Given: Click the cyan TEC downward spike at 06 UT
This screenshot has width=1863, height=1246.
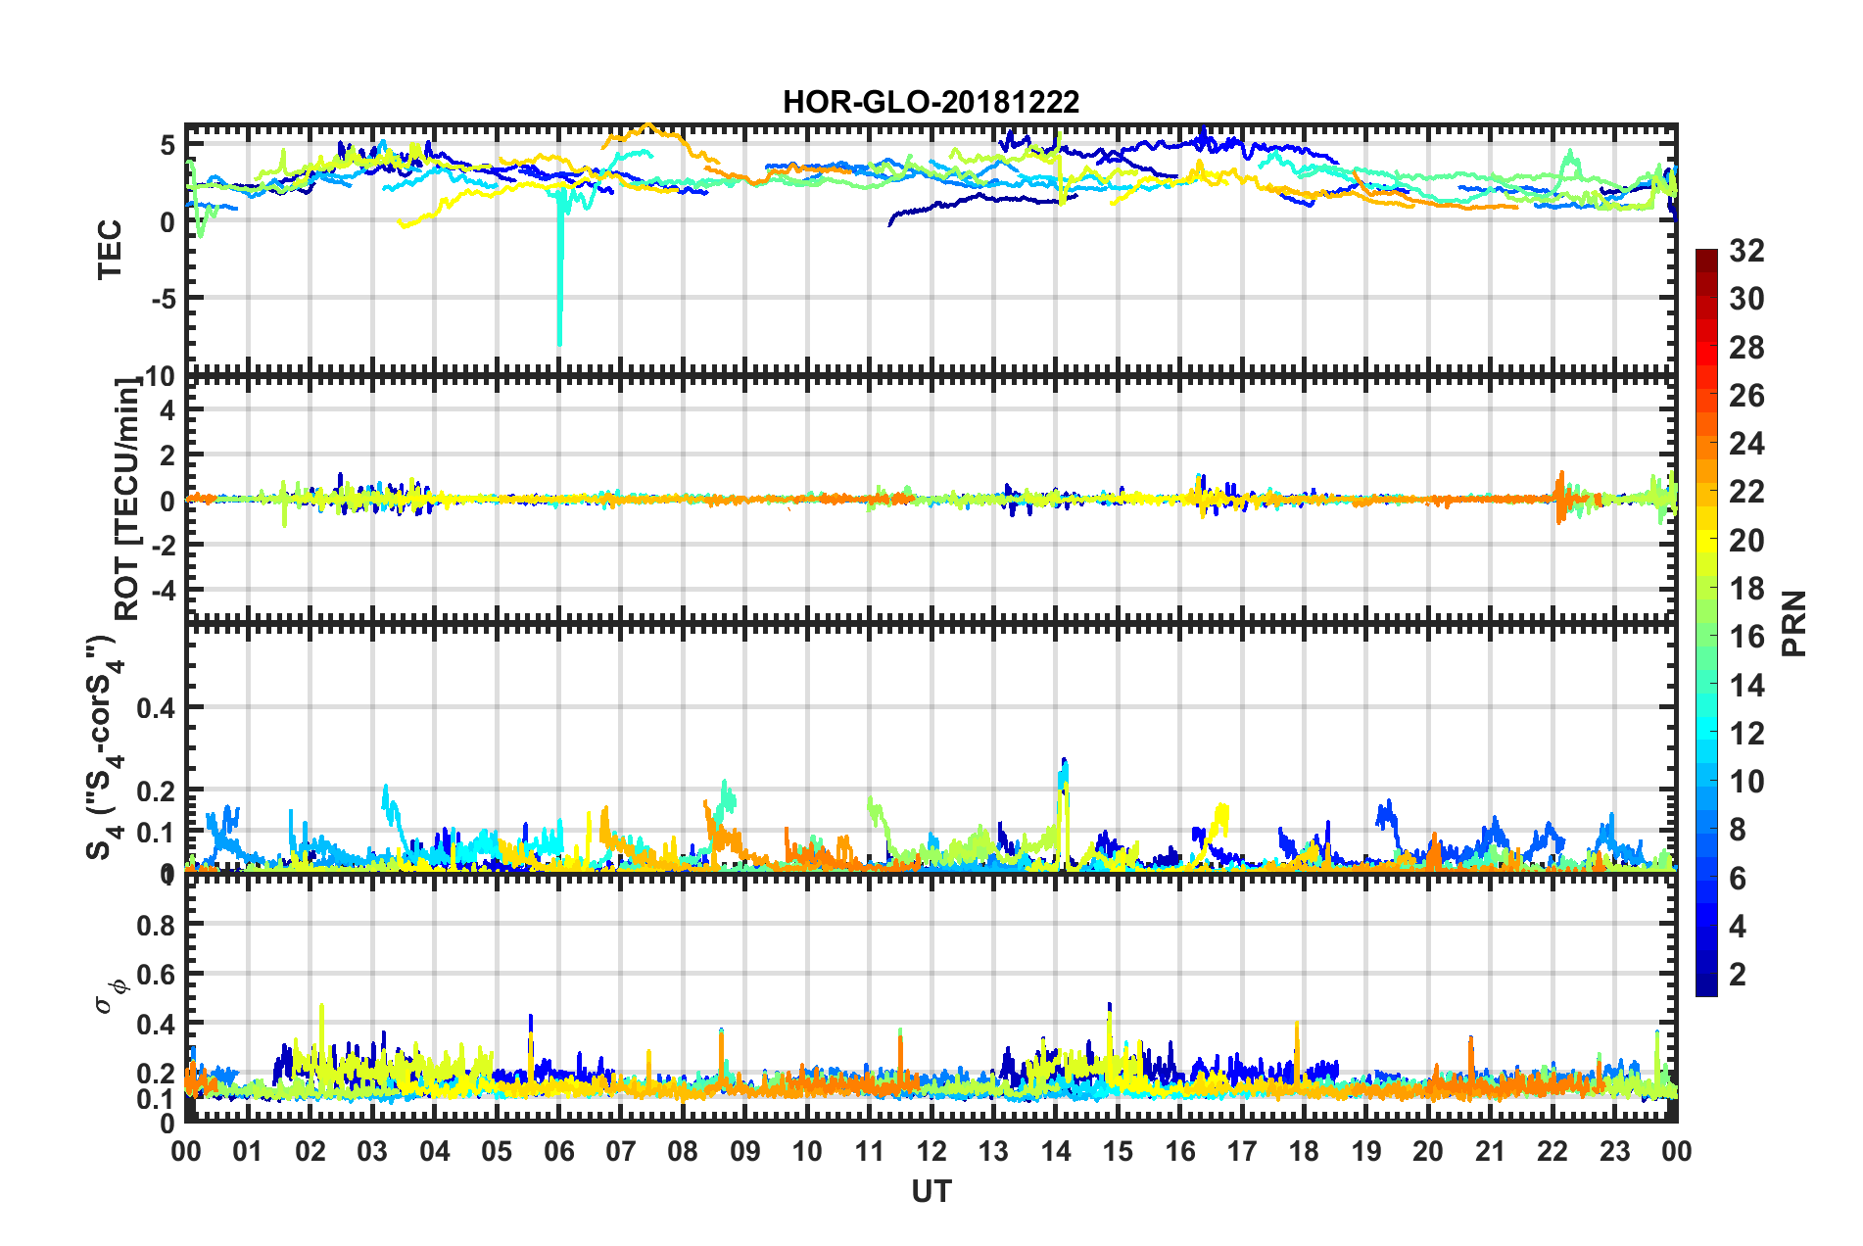Looking at the screenshot, I should (x=559, y=269).
